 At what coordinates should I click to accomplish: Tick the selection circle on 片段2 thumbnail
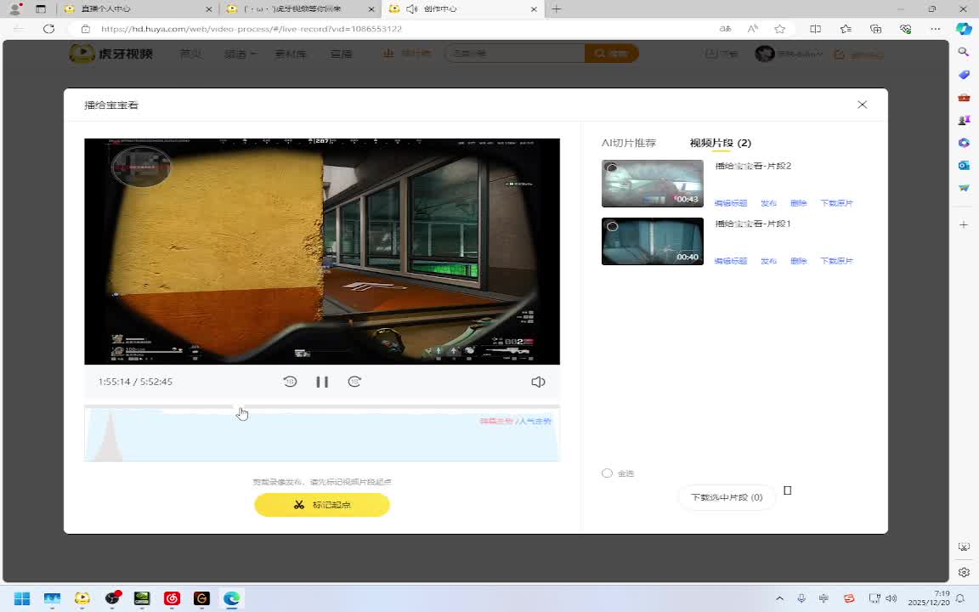coord(611,168)
